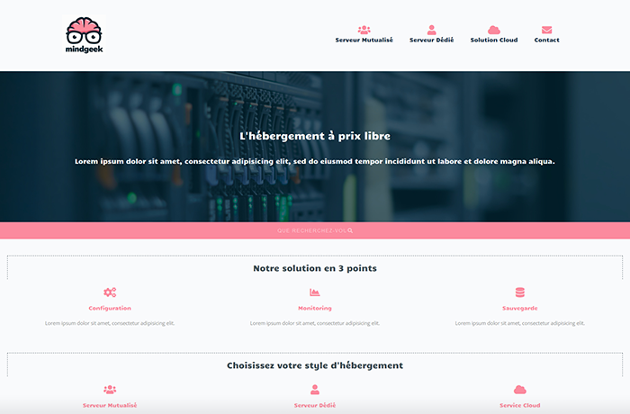Click the magnifying glass in the pink bar
Screen dimensions: 630x414
tap(350, 230)
